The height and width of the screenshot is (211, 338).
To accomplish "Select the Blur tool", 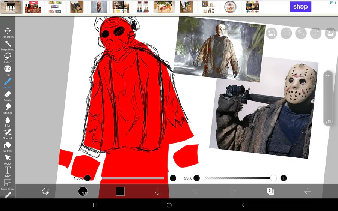I will [8, 121].
